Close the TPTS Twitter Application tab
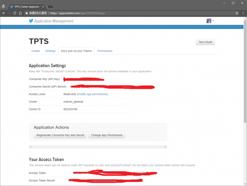Screen dimensions: 247x186 43,6
